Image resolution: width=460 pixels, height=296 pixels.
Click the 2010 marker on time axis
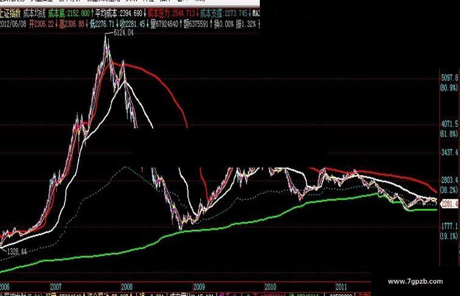click(x=271, y=287)
